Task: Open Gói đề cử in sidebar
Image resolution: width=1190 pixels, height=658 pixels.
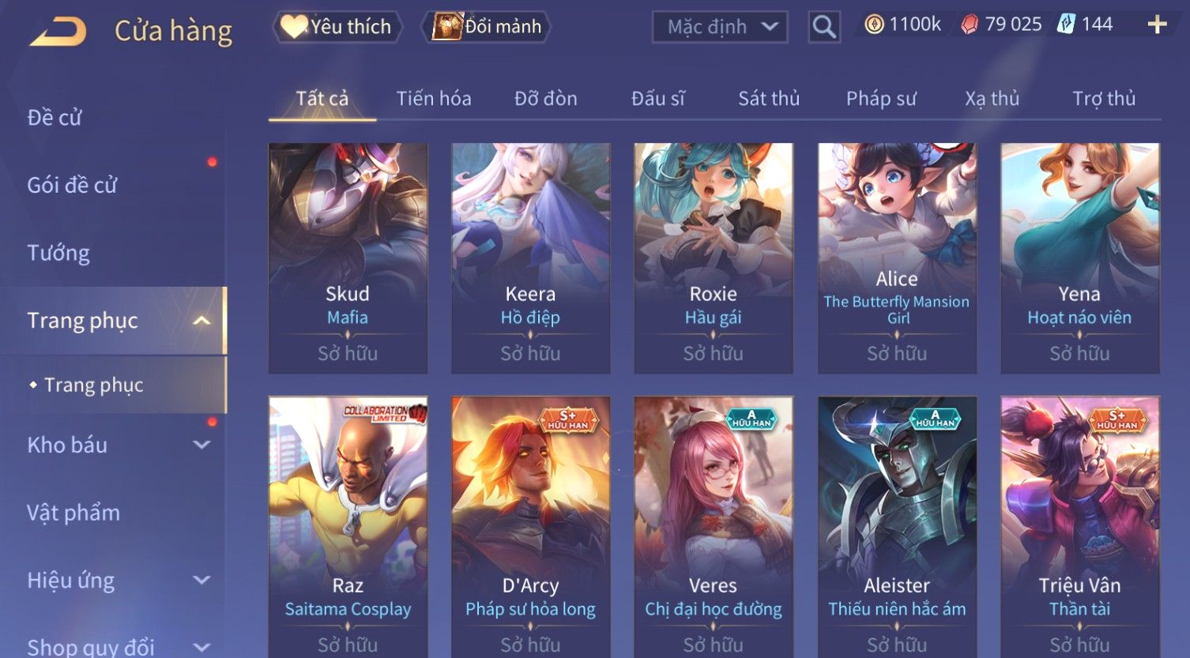Action: (72, 185)
